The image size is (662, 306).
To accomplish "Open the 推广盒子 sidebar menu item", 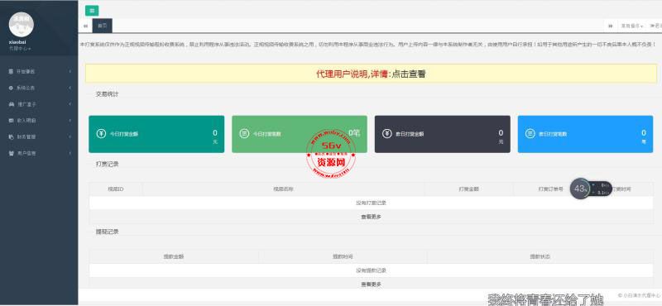I will click(39, 104).
